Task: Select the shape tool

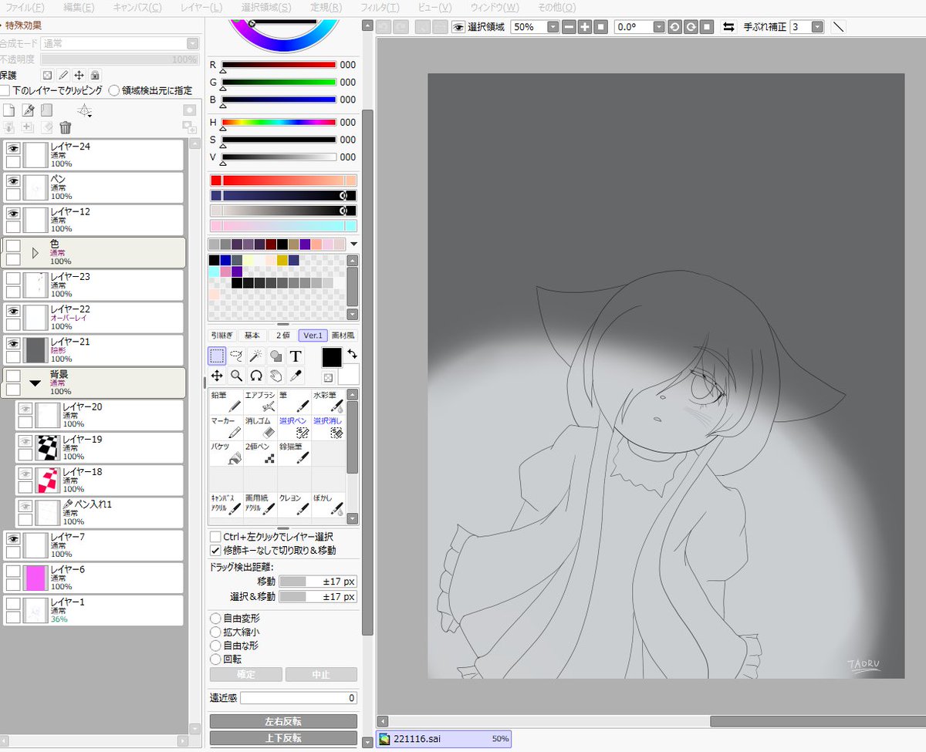Action: (x=276, y=356)
